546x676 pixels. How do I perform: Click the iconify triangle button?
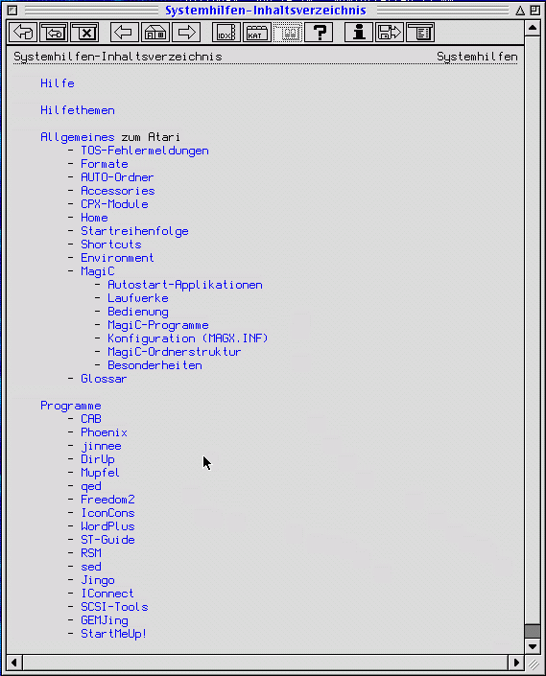click(520, 11)
